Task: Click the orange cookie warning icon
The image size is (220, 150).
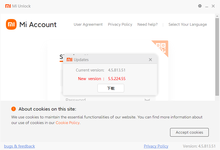Action: (14, 109)
